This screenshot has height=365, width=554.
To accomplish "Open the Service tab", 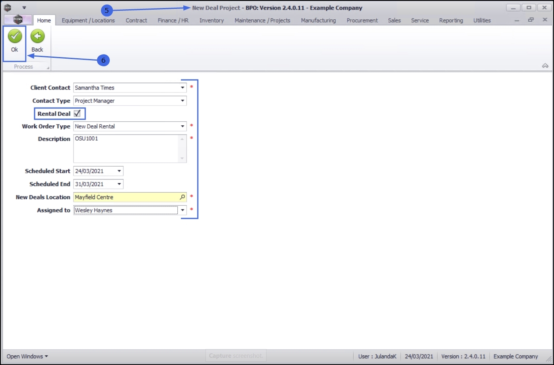I will click(420, 20).
